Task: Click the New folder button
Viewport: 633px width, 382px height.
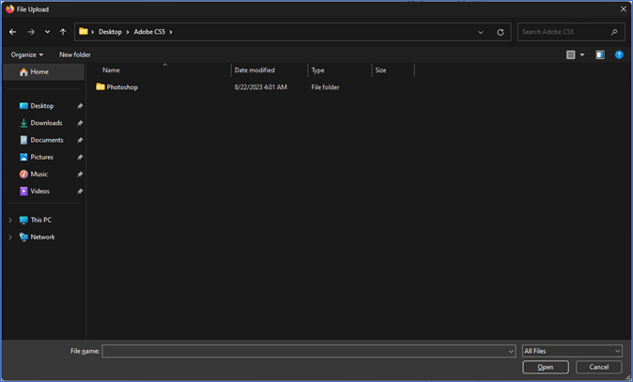Action: point(75,55)
